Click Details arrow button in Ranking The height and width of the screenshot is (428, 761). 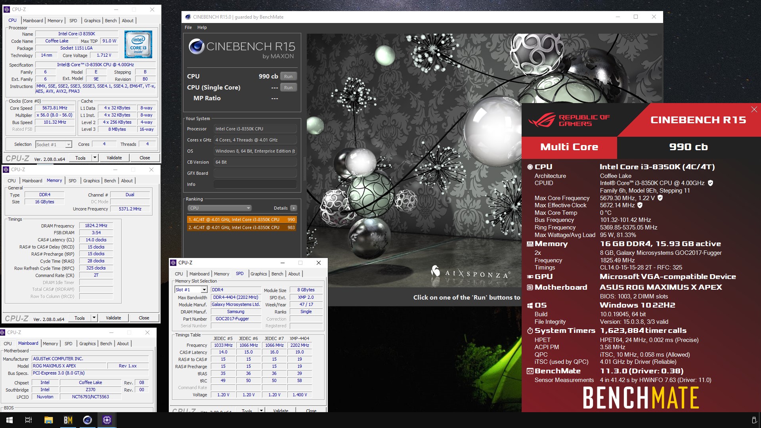tap(293, 208)
